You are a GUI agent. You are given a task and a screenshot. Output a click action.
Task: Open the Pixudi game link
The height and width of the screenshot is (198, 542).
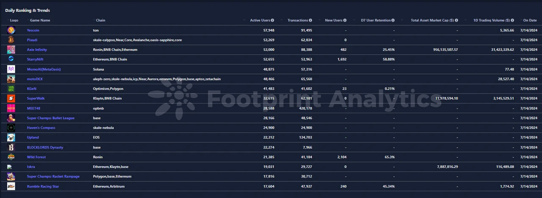pos(33,40)
